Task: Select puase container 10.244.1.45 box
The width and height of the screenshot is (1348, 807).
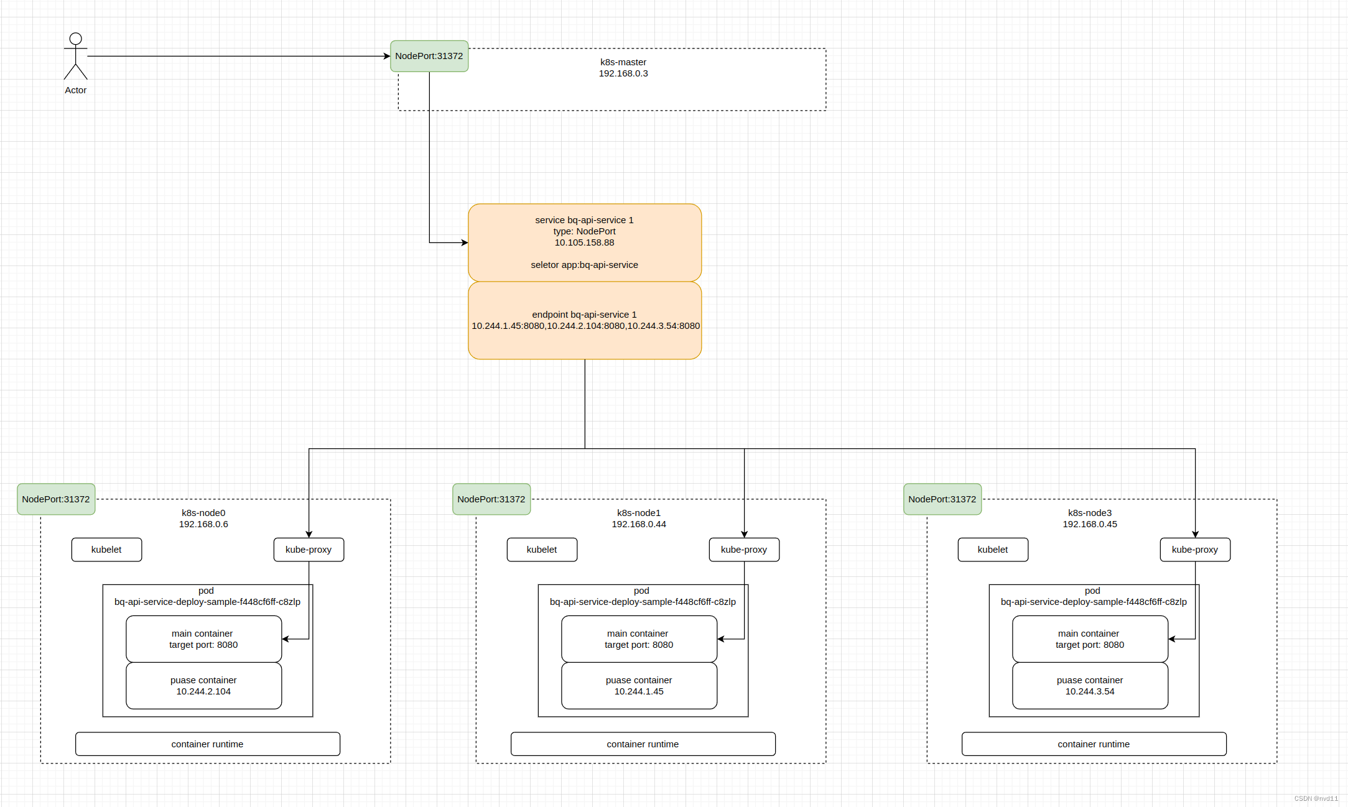Action: (639, 686)
